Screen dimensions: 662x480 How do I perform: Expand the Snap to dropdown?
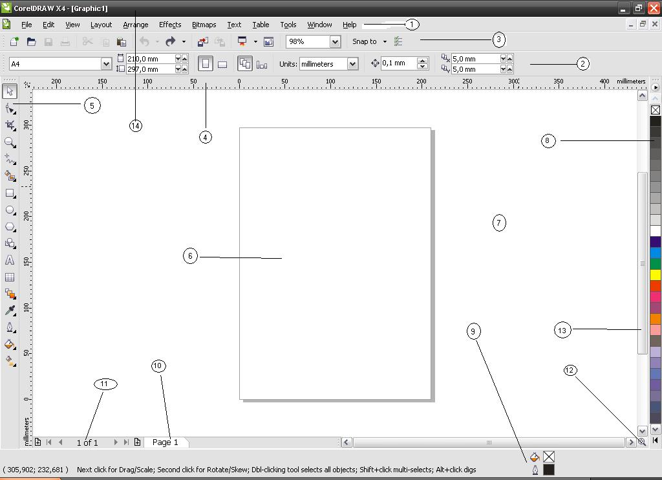pos(385,41)
